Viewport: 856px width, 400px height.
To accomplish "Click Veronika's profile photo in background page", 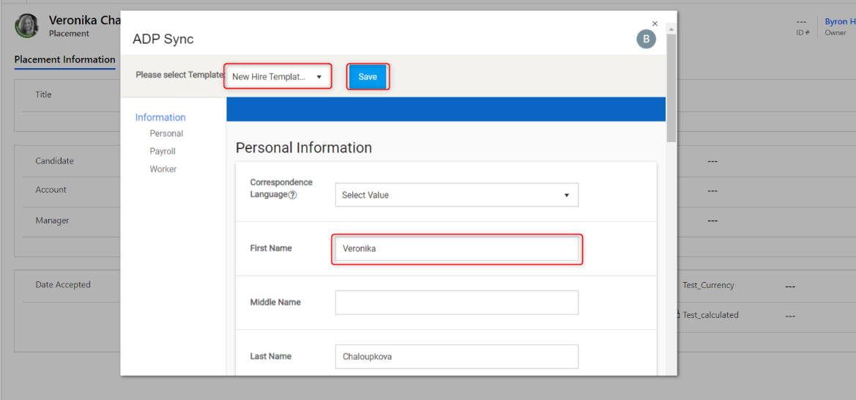I will (x=26, y=26).
